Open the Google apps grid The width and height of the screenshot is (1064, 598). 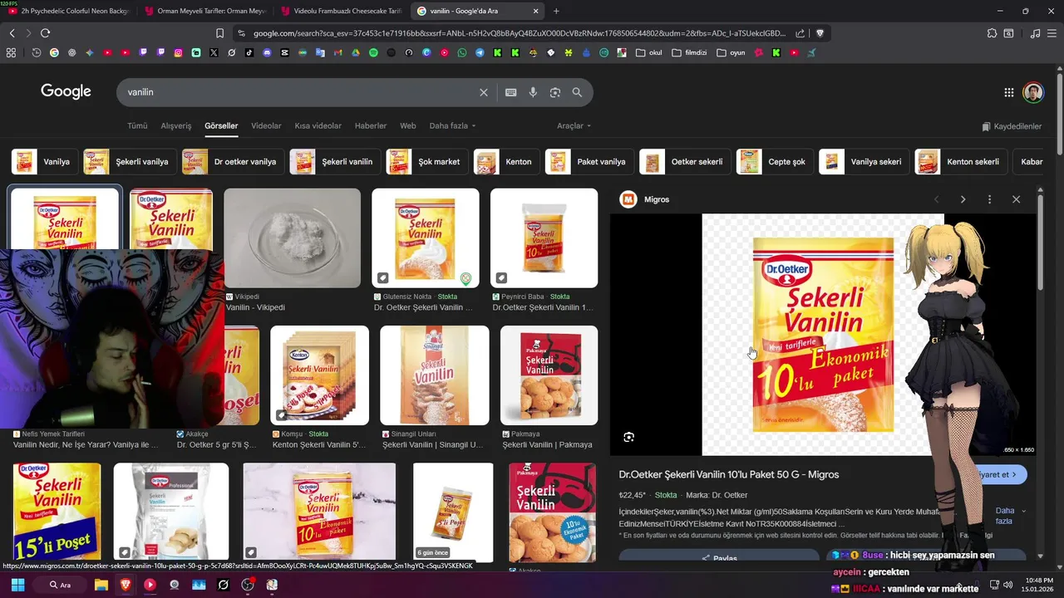[x=1008, y=92]
